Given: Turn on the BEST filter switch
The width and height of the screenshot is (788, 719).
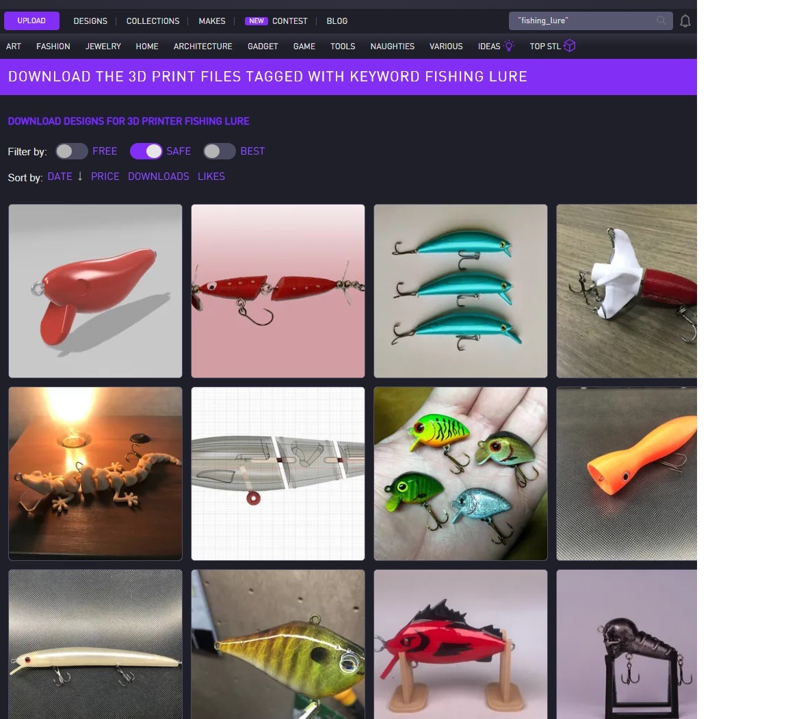Looking at the screenshot, I should tap(220, 151).
